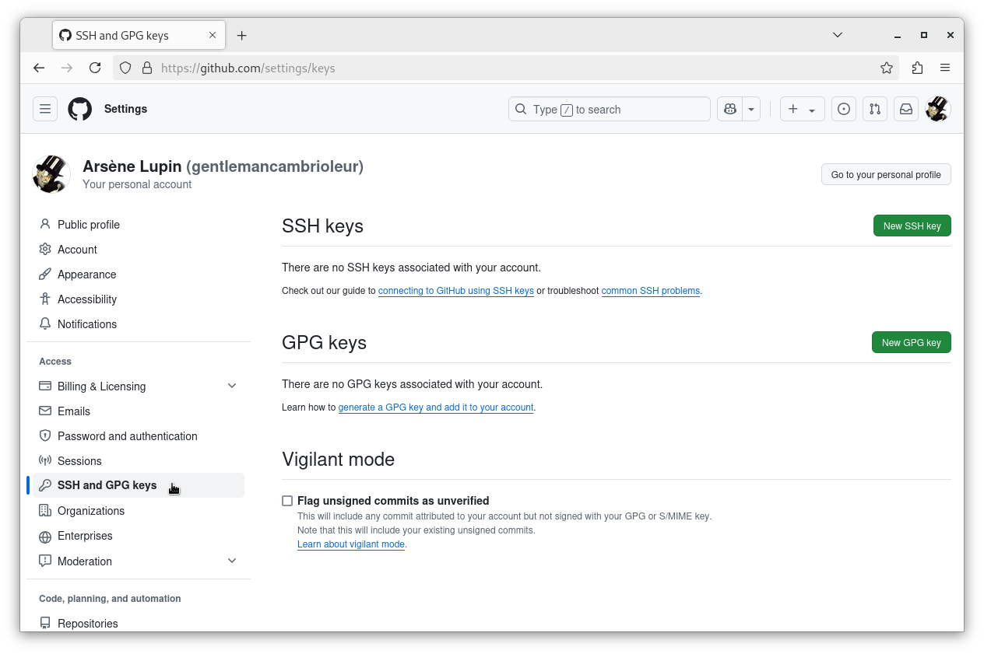Screen dimensions: 984x654
Task: Select Public profile in sidebar
Action: (88, 225)
